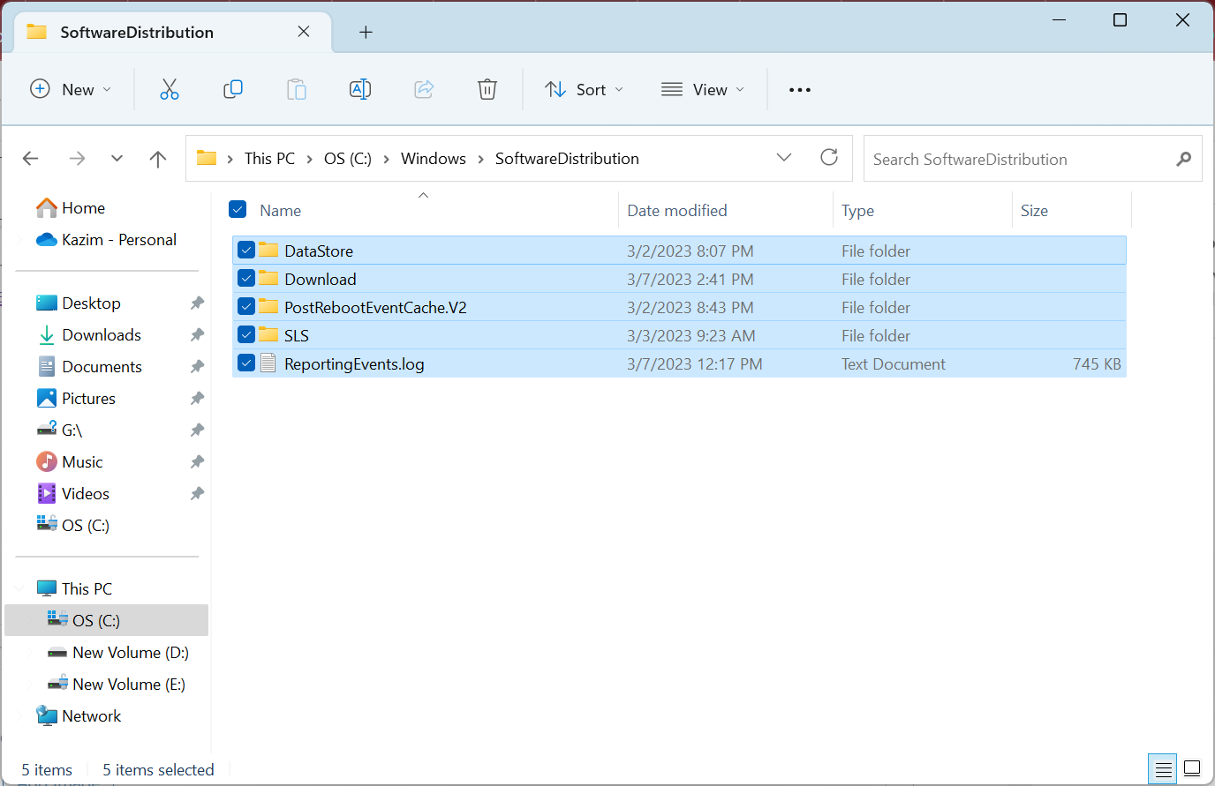Click the folder icon in address bar

(207, 158)
